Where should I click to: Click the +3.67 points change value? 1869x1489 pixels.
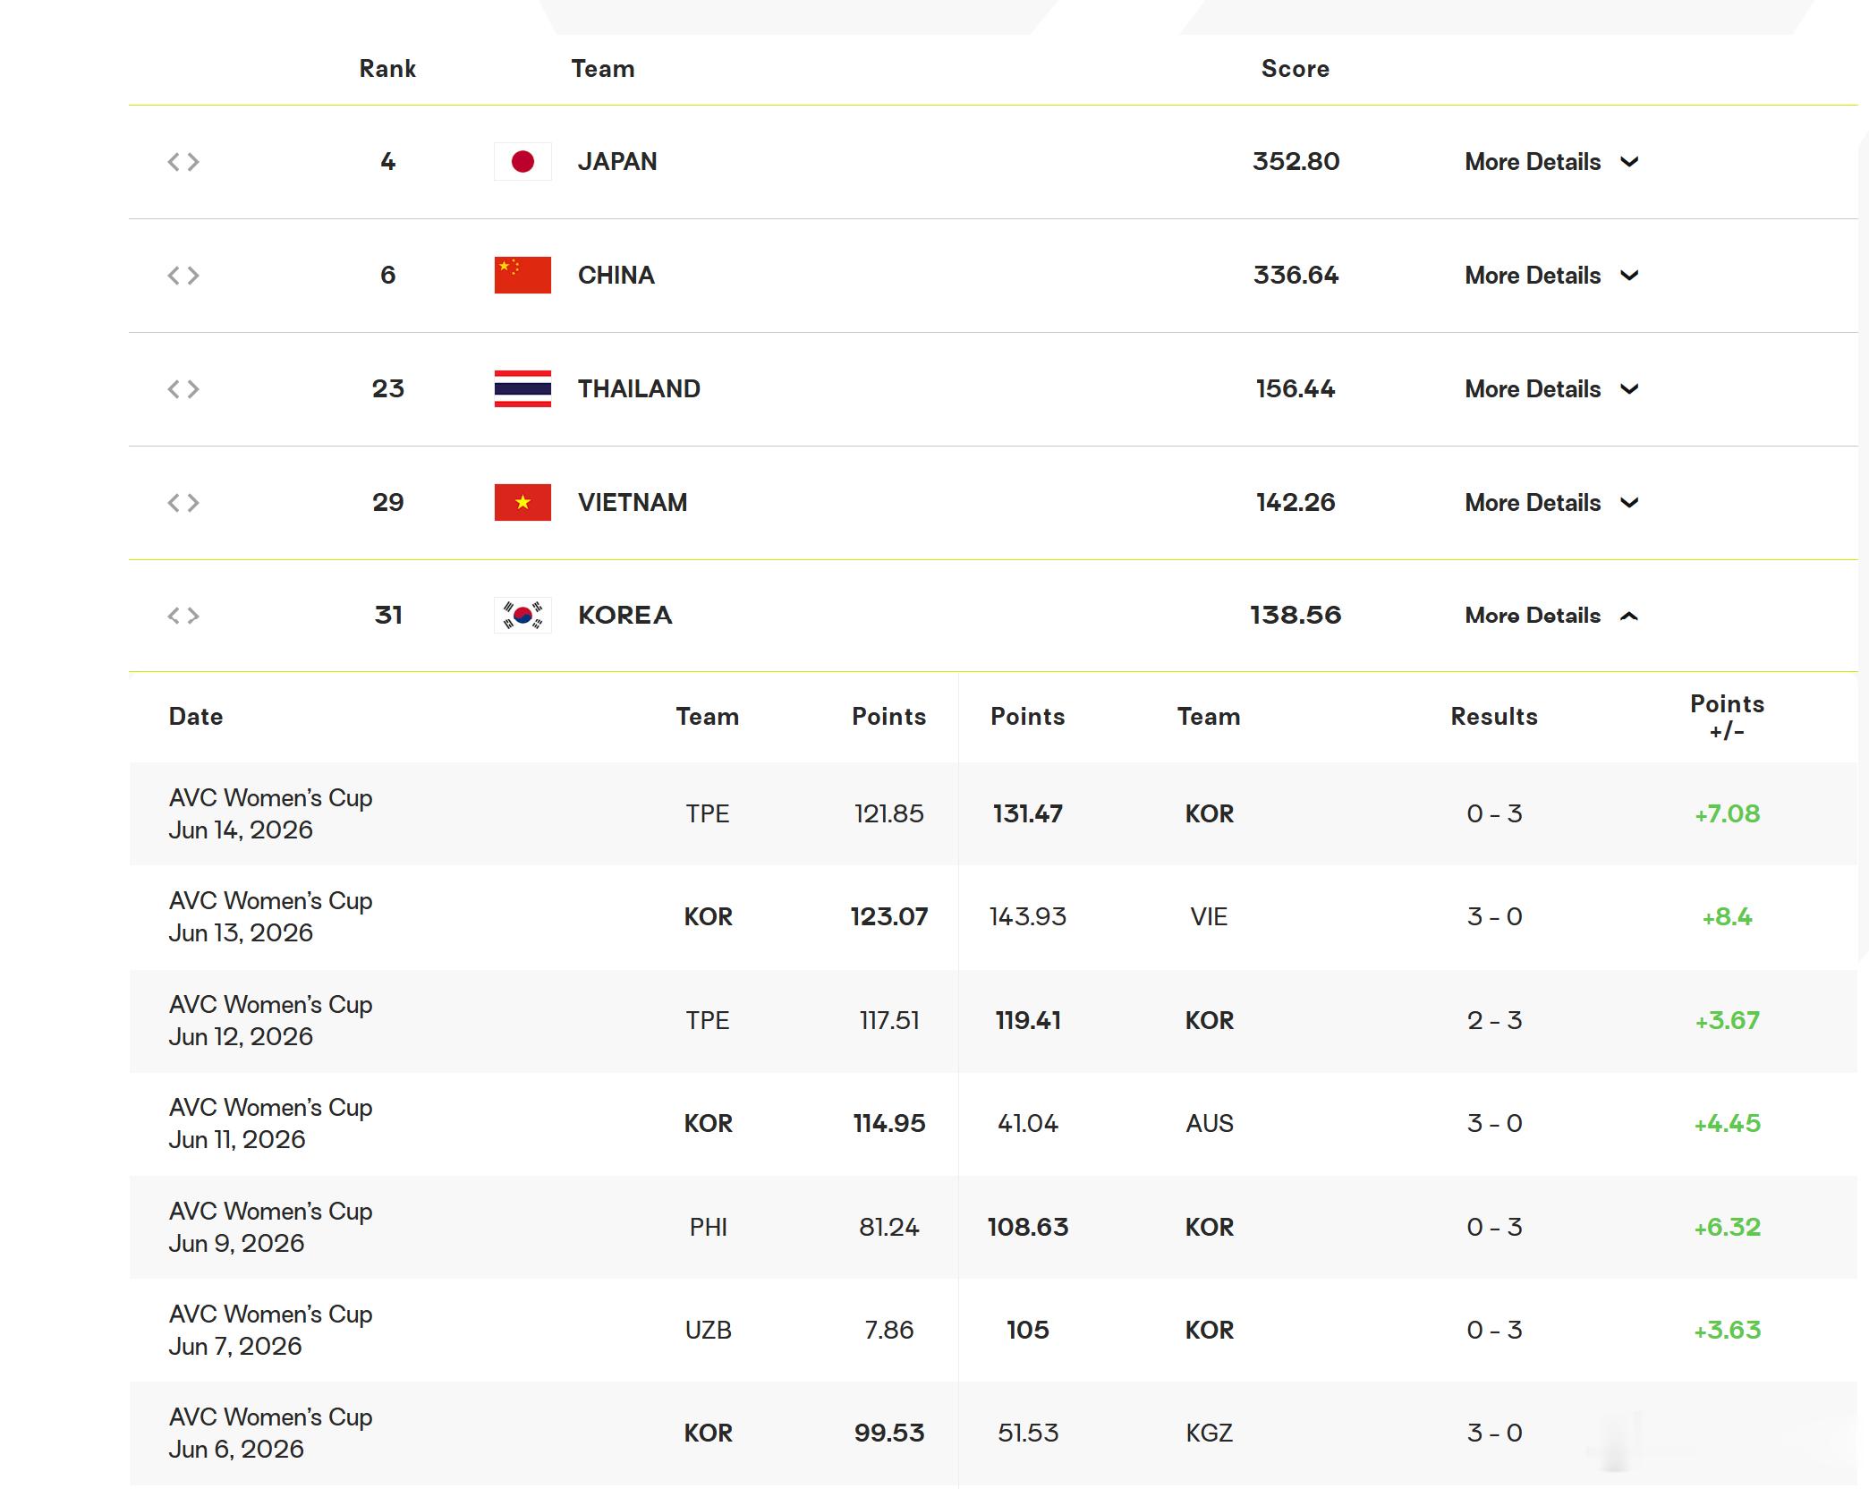pyautogui.click(x=1727, y=1020)
